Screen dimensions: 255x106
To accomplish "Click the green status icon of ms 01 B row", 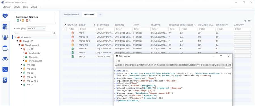I will pos(73,49).
